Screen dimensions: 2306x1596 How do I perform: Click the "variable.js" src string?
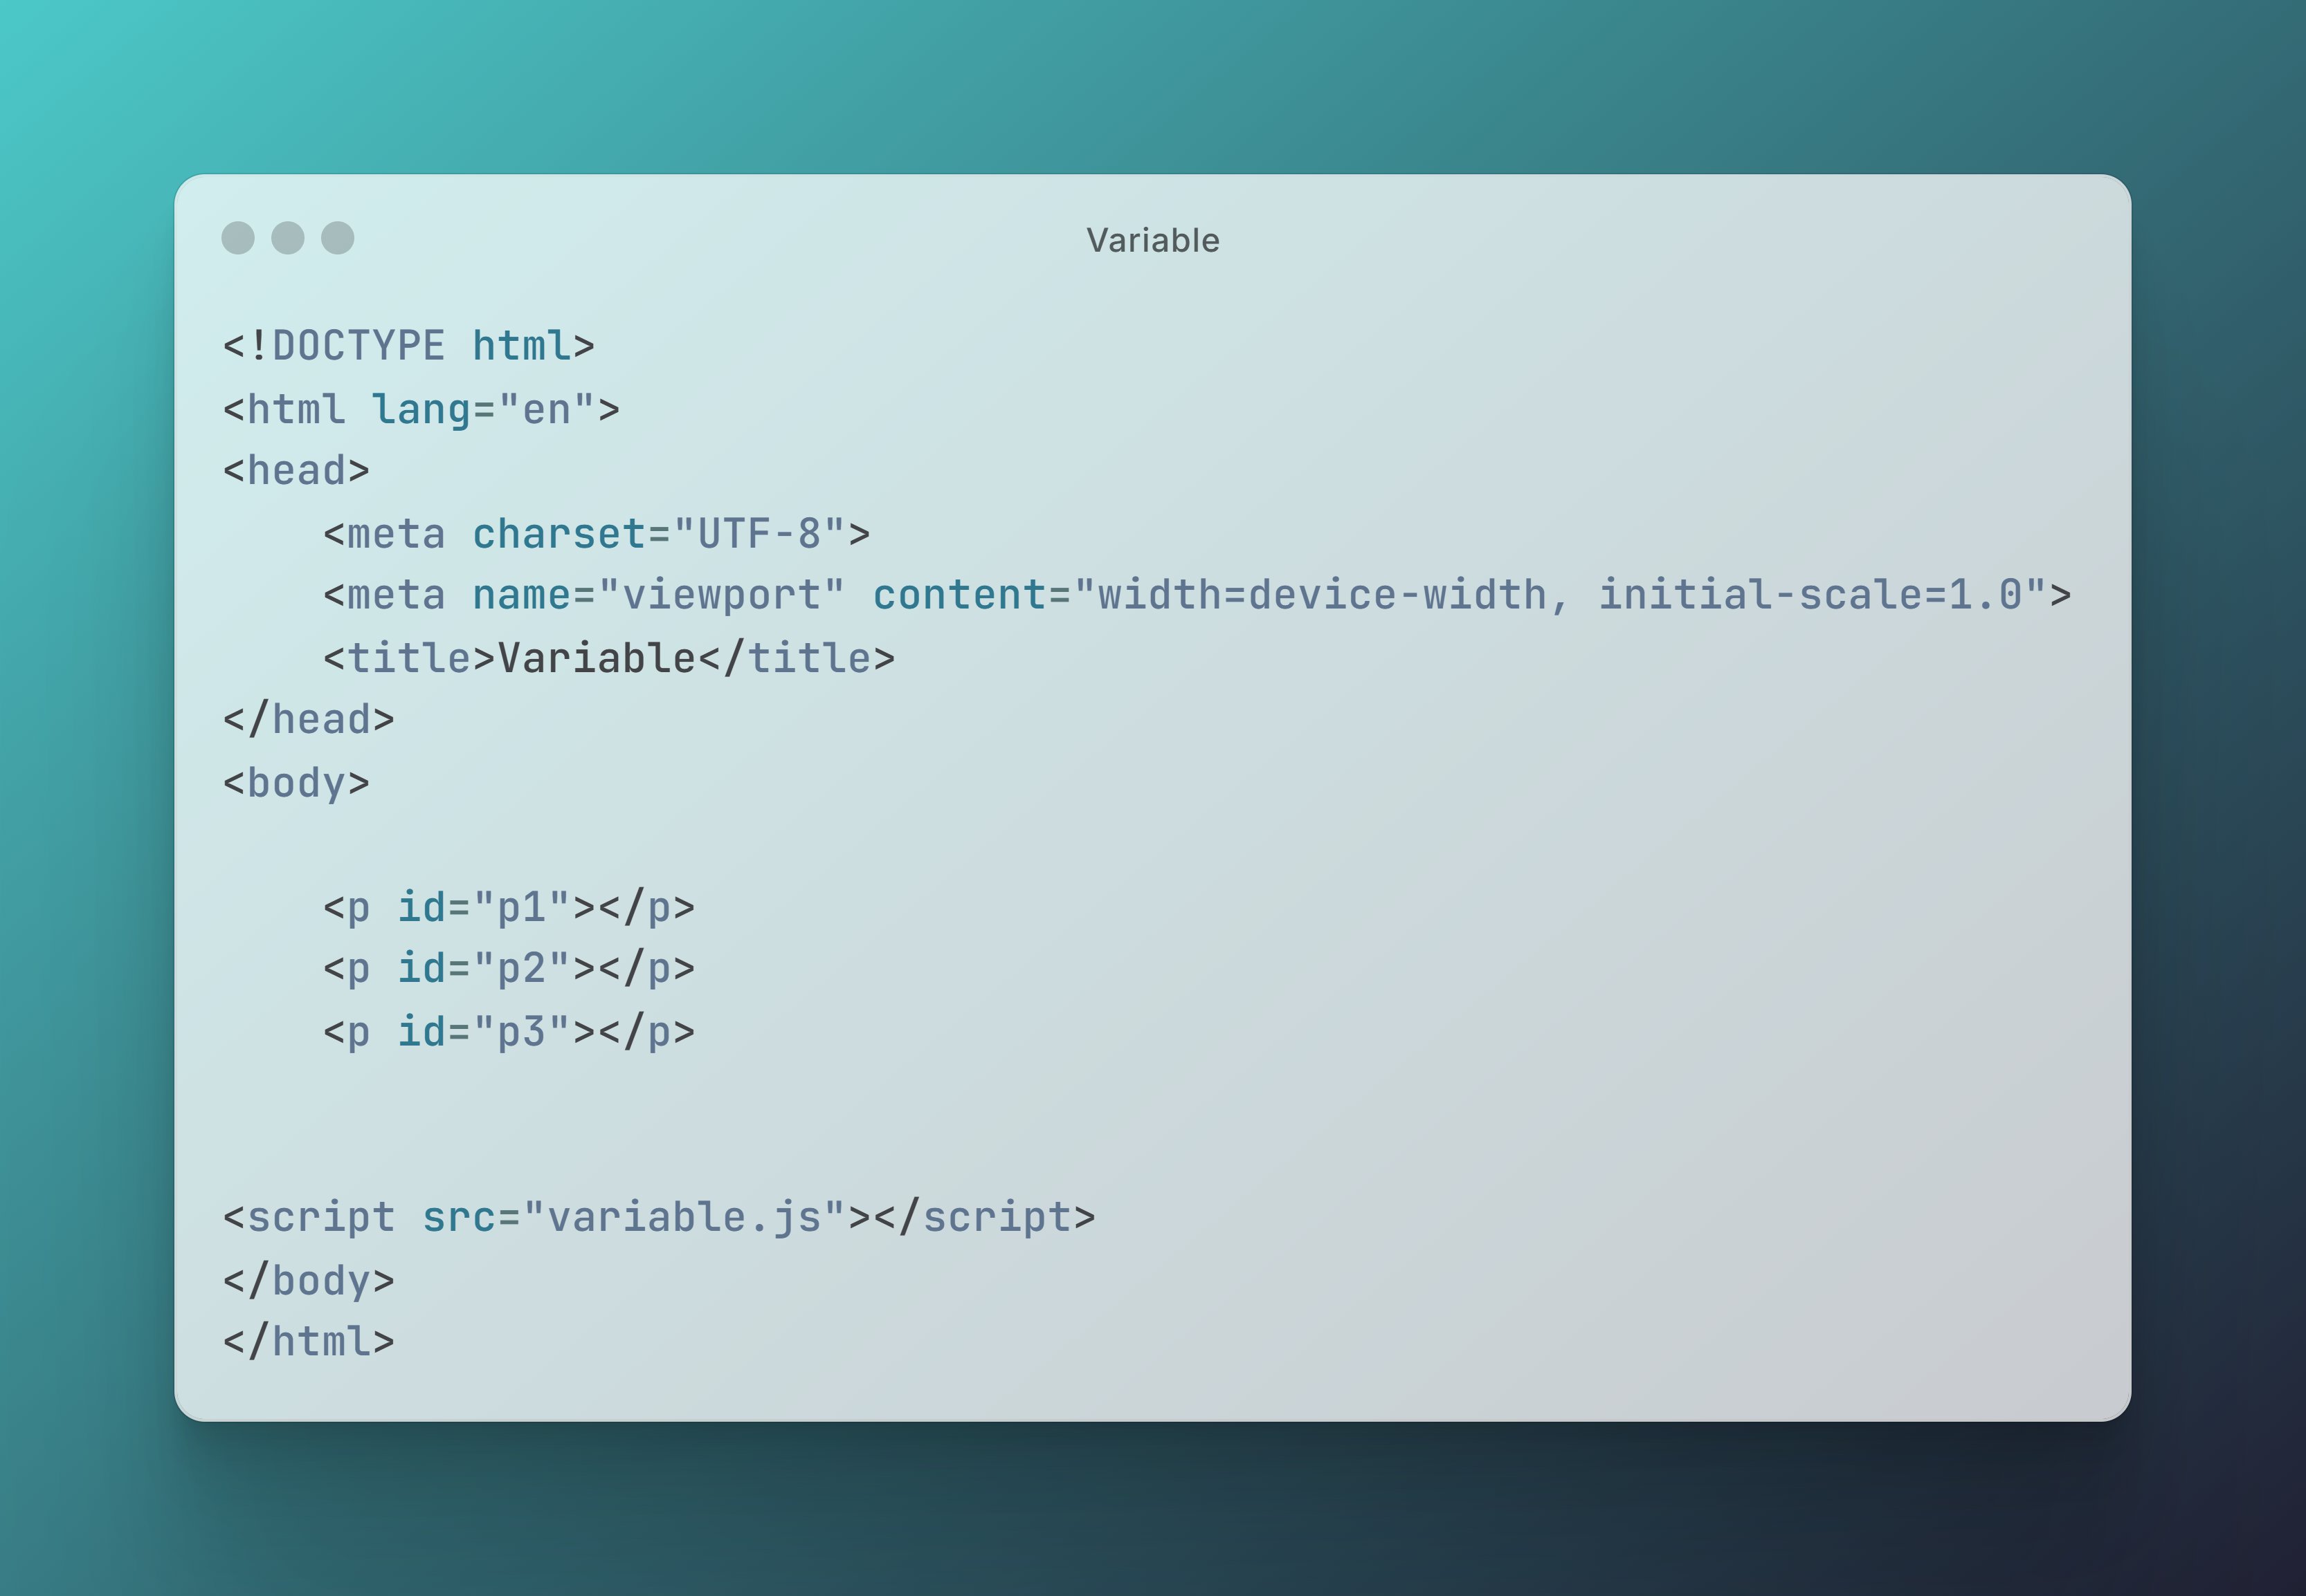(684, 1218)
